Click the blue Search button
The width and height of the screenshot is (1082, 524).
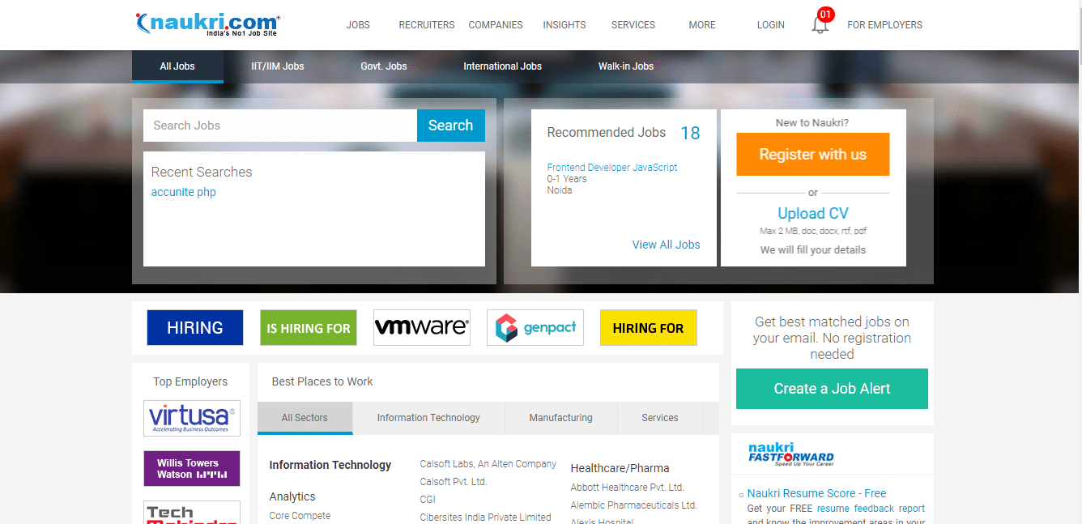point(450,126)
